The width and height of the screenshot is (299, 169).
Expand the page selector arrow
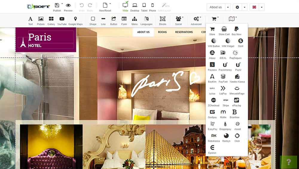coord(228,7)
